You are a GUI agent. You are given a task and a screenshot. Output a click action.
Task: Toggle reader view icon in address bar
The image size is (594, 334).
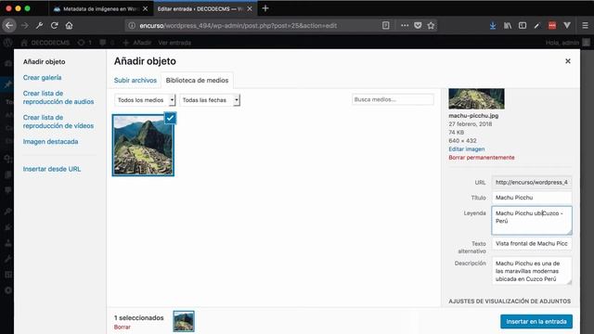click(x=386, y=25)
